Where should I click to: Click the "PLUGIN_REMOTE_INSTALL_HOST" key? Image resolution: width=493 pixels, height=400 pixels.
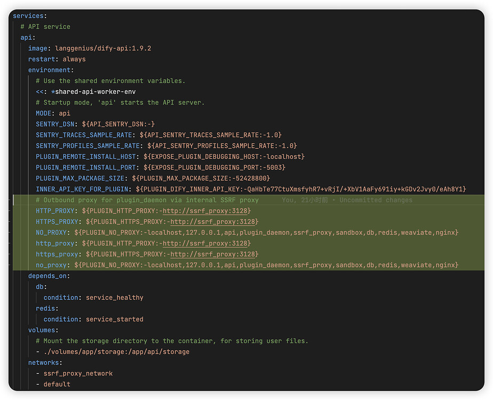pos(86,157)
